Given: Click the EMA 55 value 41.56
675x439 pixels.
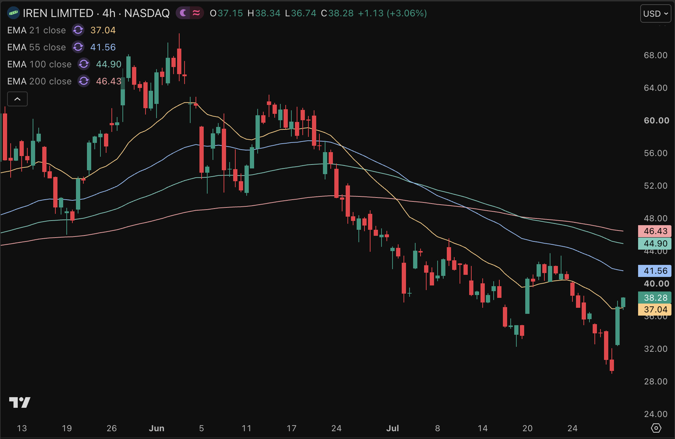Looking at the screenshot, I should pos(103,47).
